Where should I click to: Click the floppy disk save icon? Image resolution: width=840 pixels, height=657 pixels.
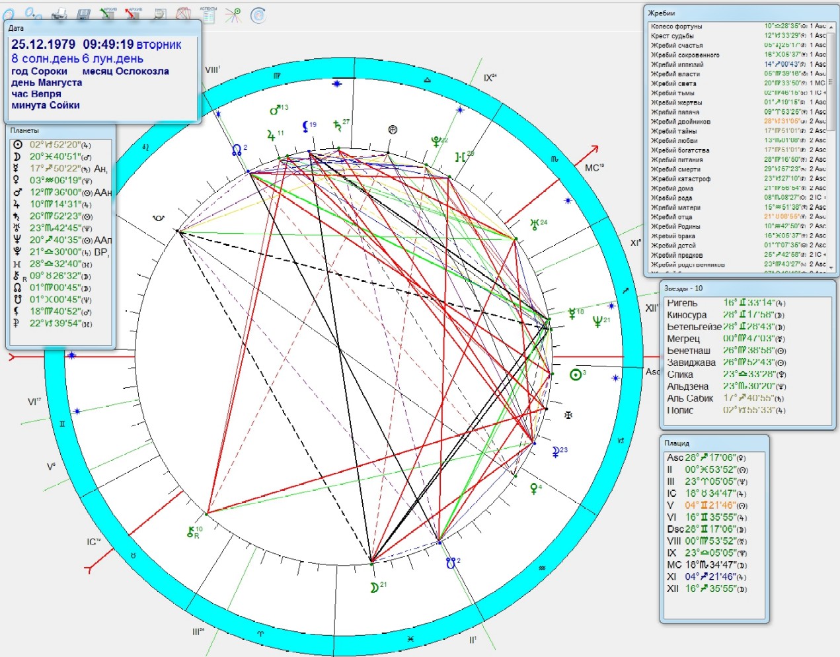[83, 15]
